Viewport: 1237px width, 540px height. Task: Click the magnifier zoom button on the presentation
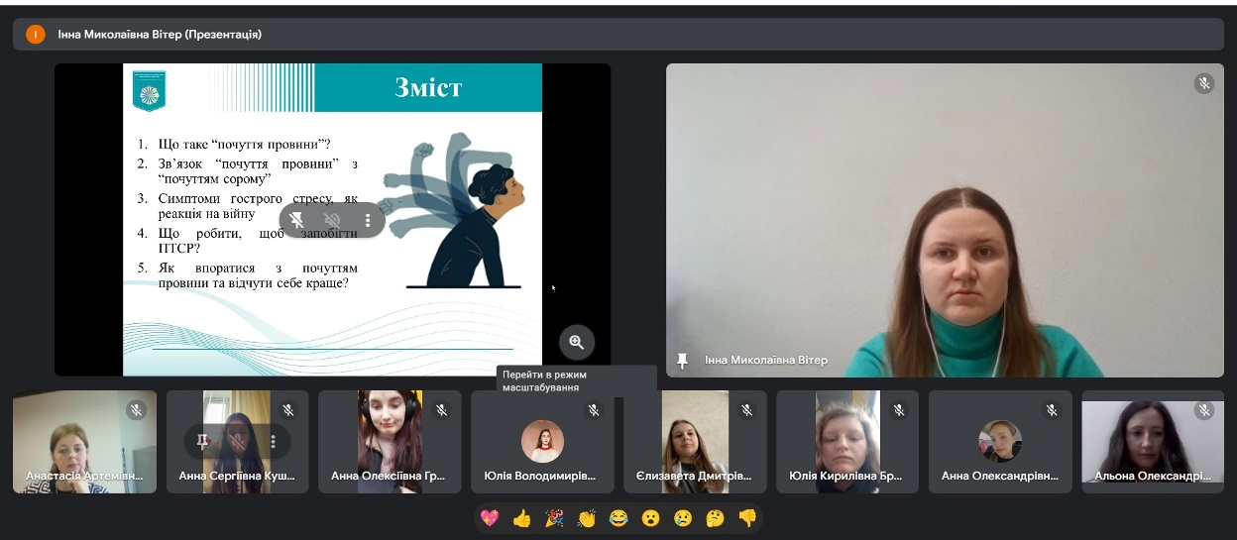click(576, 343)
